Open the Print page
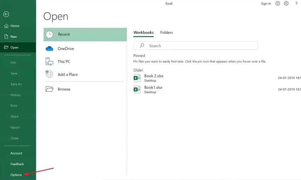Viewport: 301px width, 180px height. [13, 106]
